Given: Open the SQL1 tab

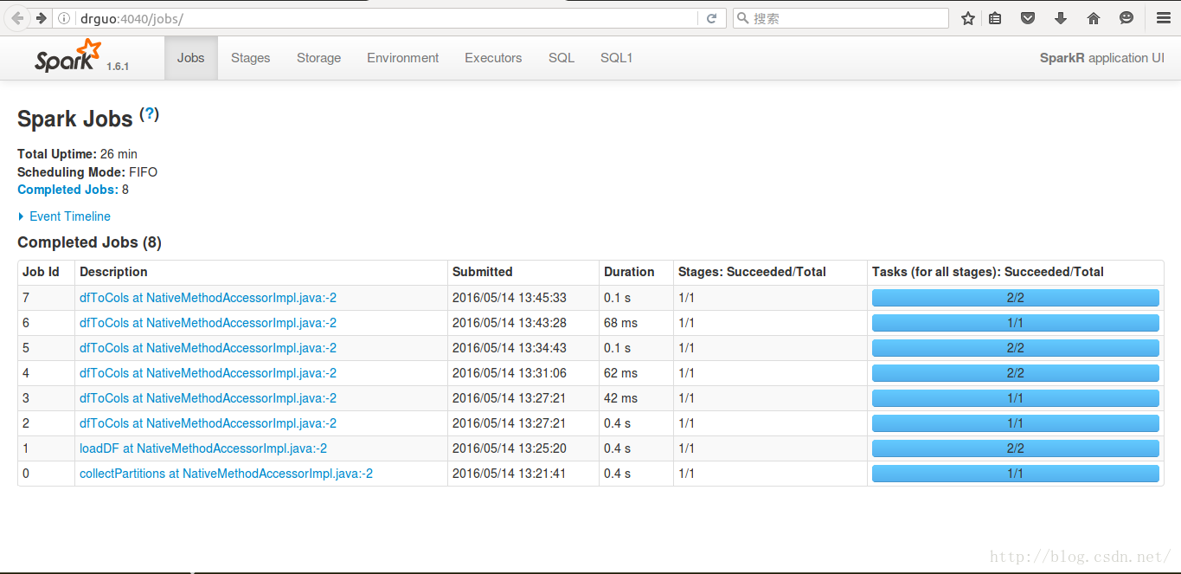Looking at the screenshot, I should [617, 58].
